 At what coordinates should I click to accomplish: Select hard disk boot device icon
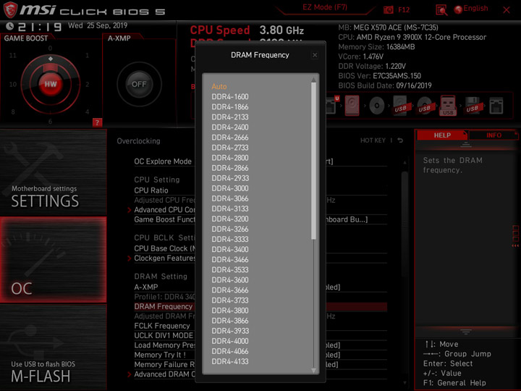[x=352, y=106]
